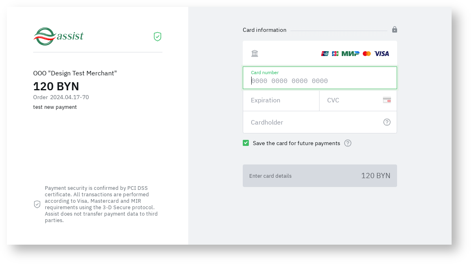Screen dimensions: 471x264
Task: Click the padlock icon near Card information
Action: click(395, 30)
